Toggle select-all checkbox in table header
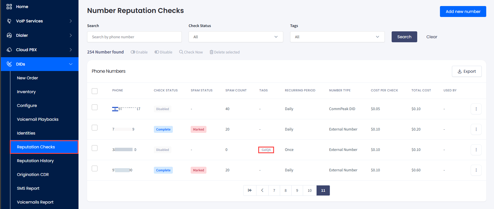 coord(95,91)
